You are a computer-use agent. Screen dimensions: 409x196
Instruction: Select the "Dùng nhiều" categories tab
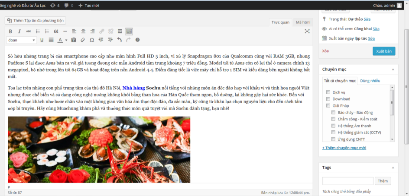[370, 81]
